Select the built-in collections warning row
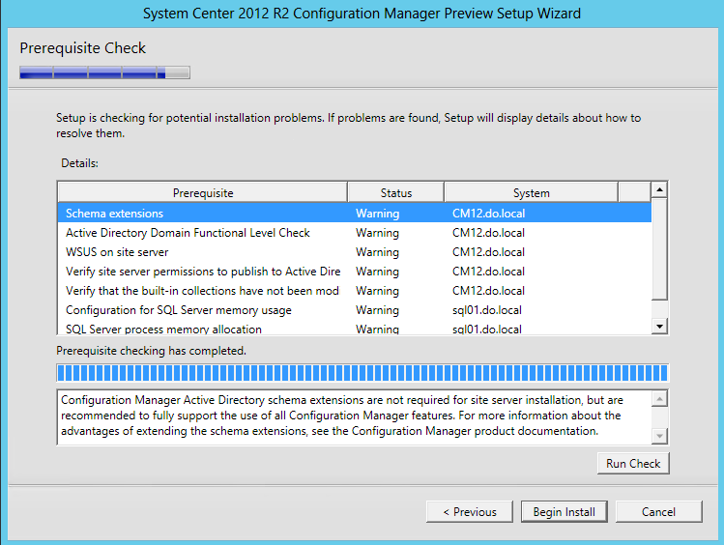This screenshot has width=724, height=545. [354, 291]
